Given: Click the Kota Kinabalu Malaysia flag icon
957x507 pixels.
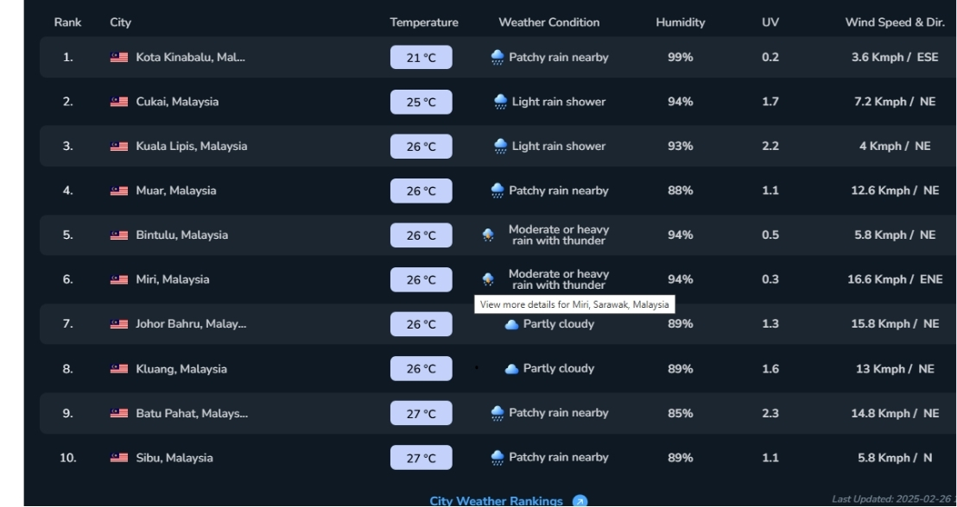Looking at the screenshot, I should pyautogui.click(x=119, y=58).
